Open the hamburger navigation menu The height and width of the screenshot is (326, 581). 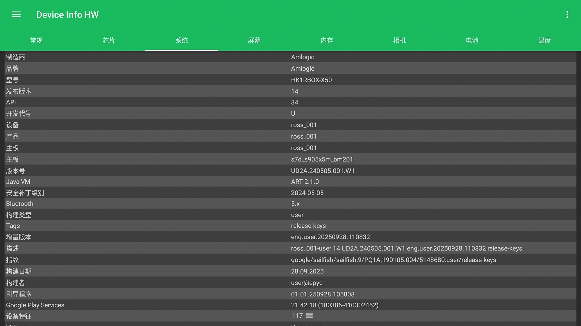pos(16,14)
